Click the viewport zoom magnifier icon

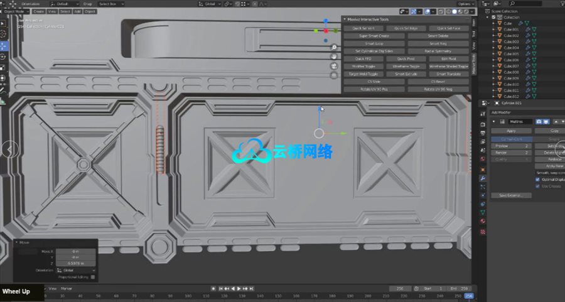point(334,47)
